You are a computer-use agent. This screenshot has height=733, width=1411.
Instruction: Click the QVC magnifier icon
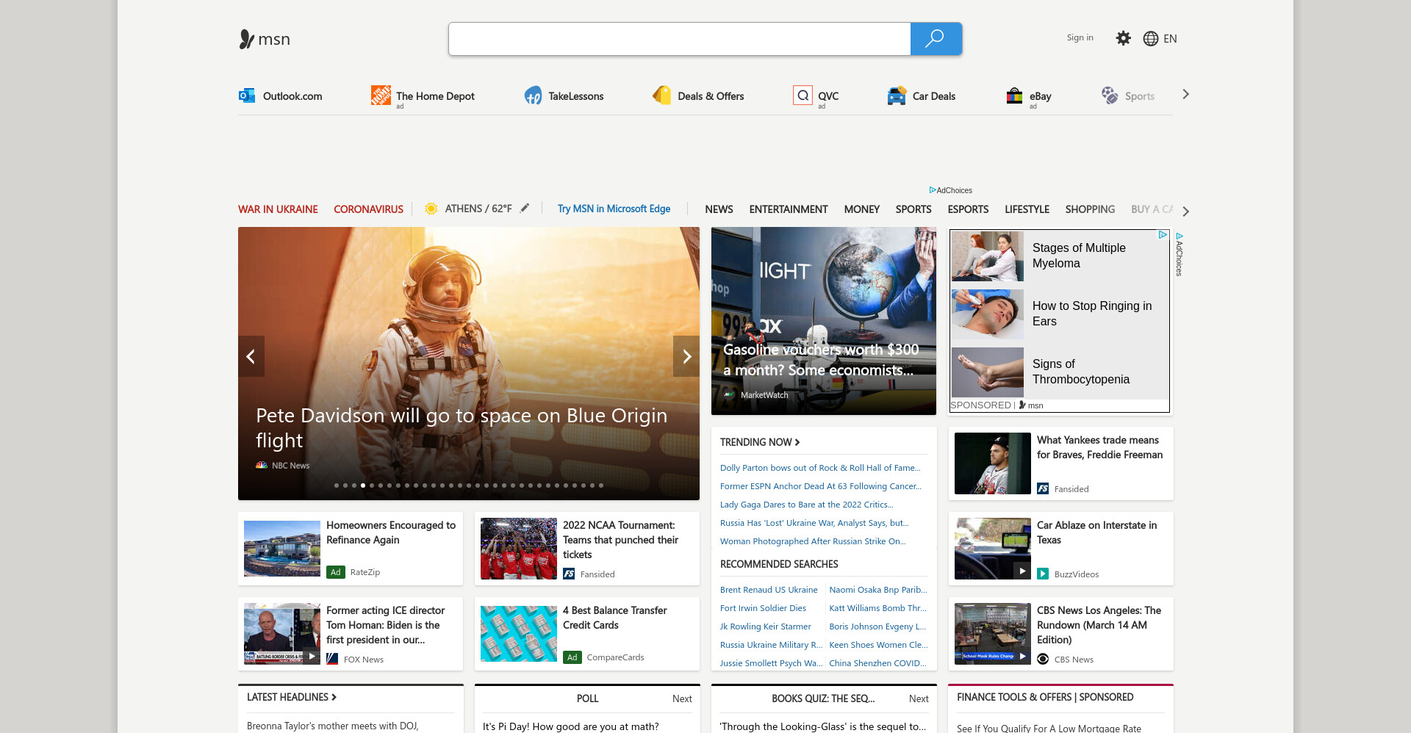tap(803, 95)
